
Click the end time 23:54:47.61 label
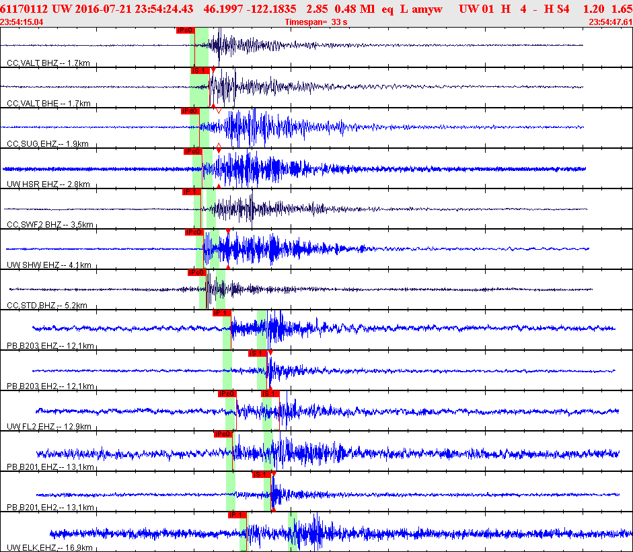610,22
